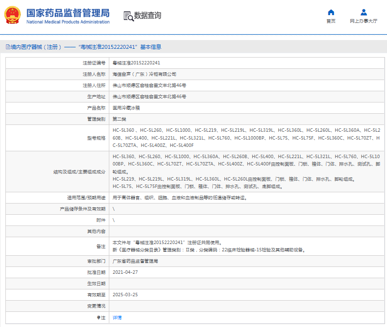
Task: Click the expiry date 2025-03-25
Action: 125,295
